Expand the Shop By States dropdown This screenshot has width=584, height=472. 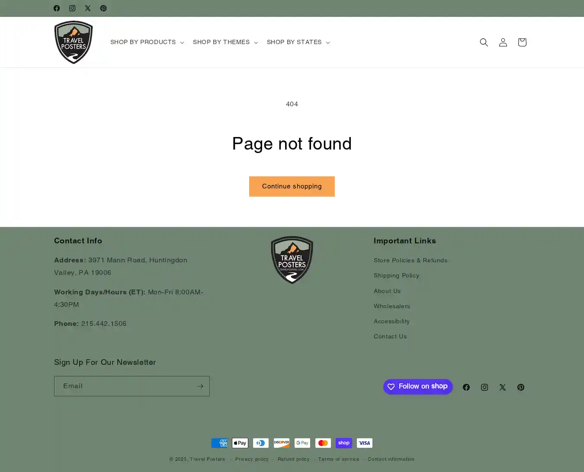298,42
